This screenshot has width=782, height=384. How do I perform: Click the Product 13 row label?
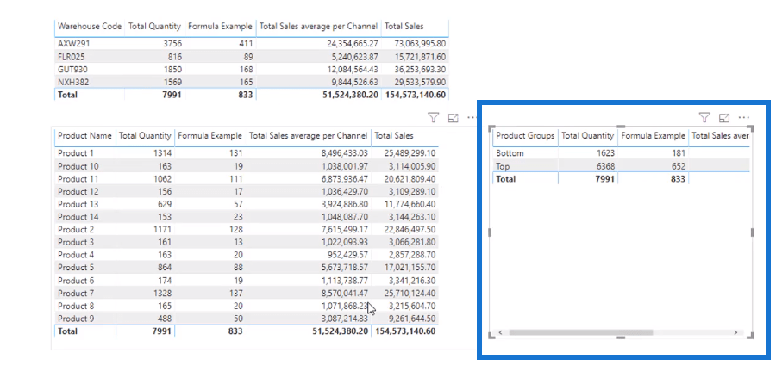[x=78, y=204]
